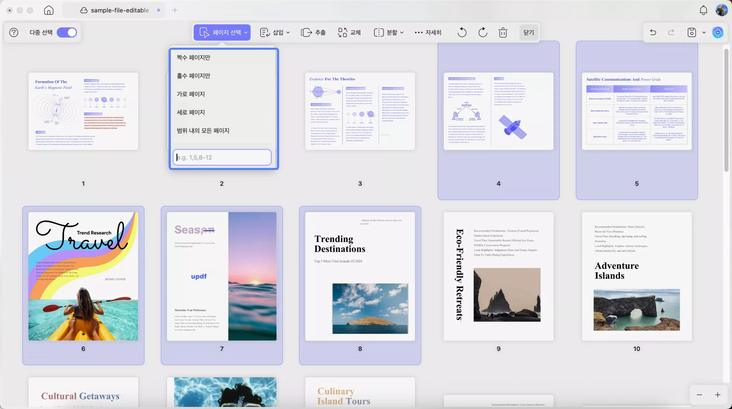
Task: Select page 9 Eco-Friendly Retreats thumbnail
Action: coord(498,276)
